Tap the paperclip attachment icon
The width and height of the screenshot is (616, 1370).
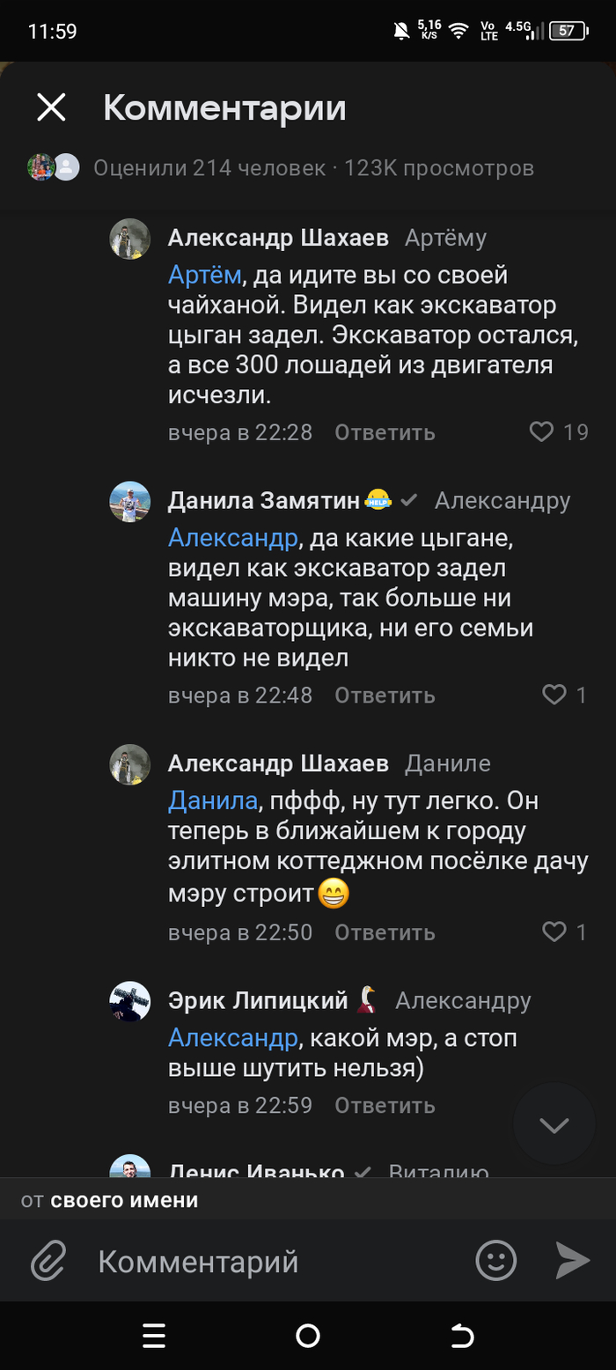[48, 1261]
